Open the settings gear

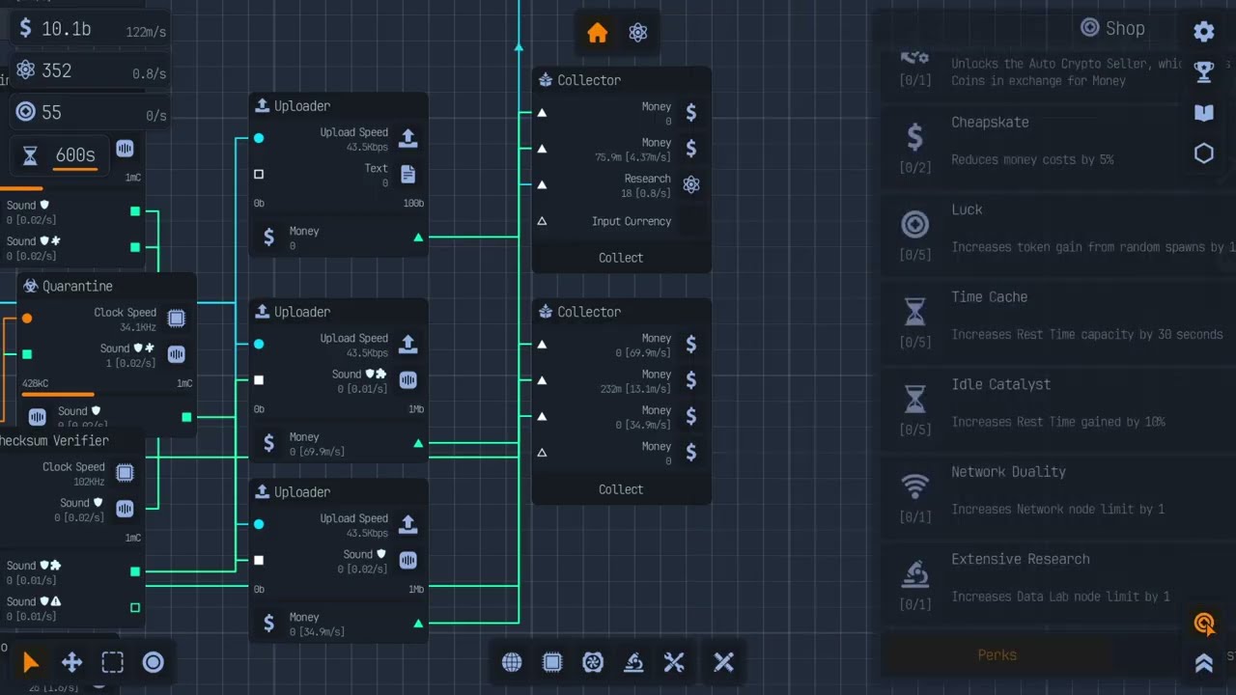coord(1204,31)
